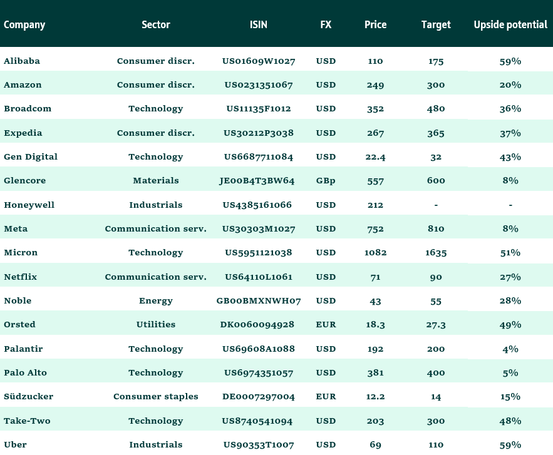Click the Consumer staples sector cell
Image resolution: width=553 pixels, height=455 pixels.
(x=156, y=397)
